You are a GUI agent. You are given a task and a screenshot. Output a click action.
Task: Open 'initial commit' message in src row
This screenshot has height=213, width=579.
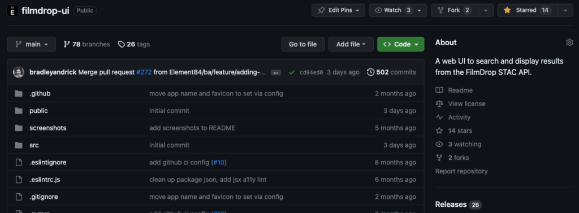coord(169,145)
